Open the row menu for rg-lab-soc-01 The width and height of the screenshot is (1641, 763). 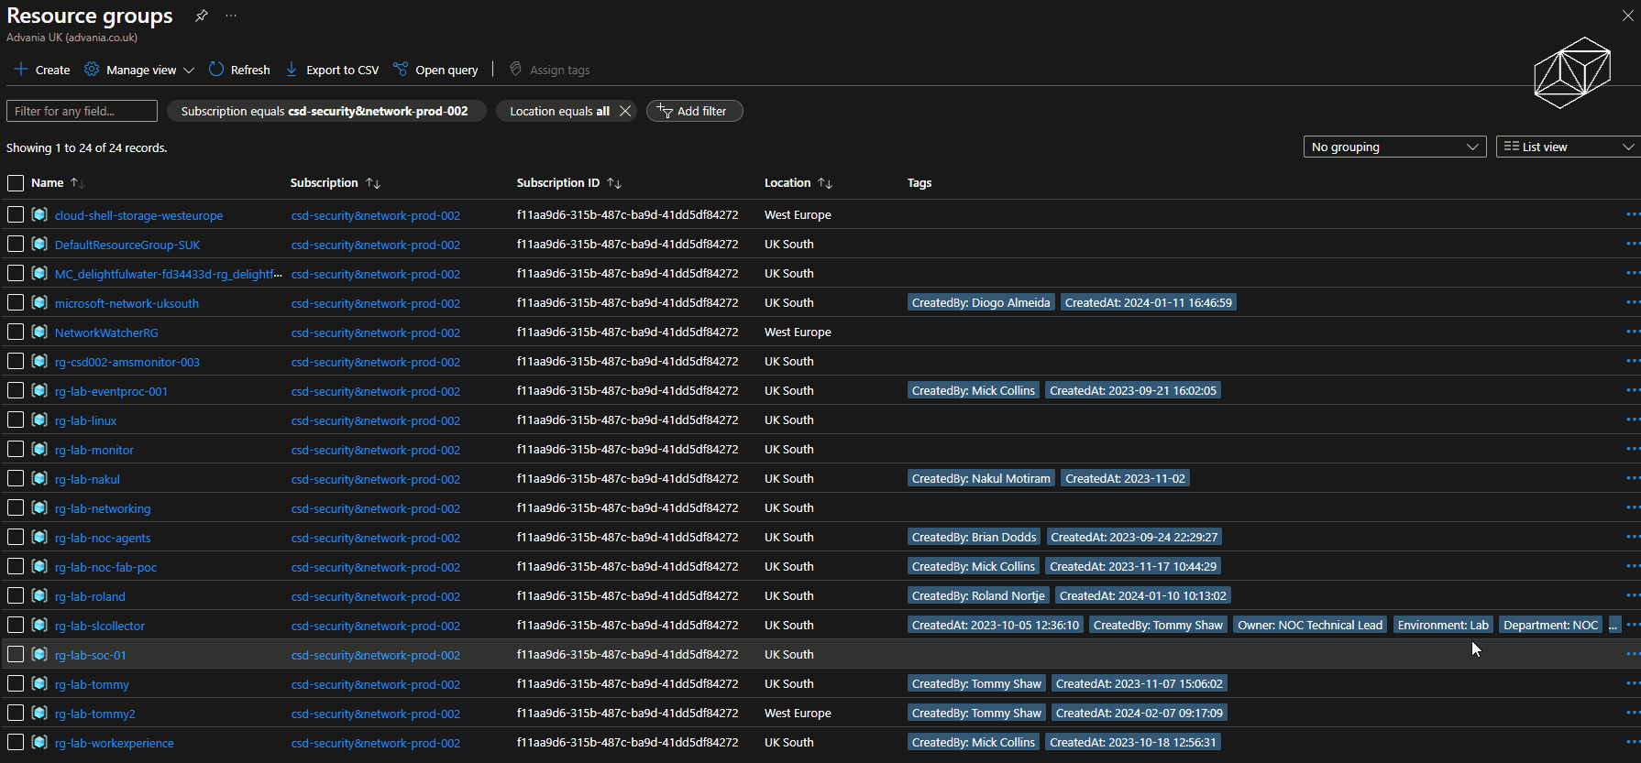pyautogui.click(x=1633, y=654)
